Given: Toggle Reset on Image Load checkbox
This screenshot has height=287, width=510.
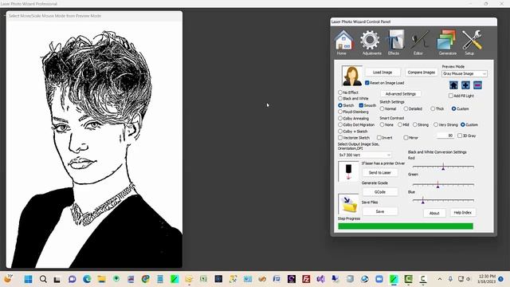Looking at the screenshot, I should coord(367,83).
